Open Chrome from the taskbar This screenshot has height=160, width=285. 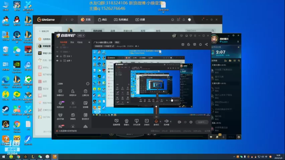point(19,157)
